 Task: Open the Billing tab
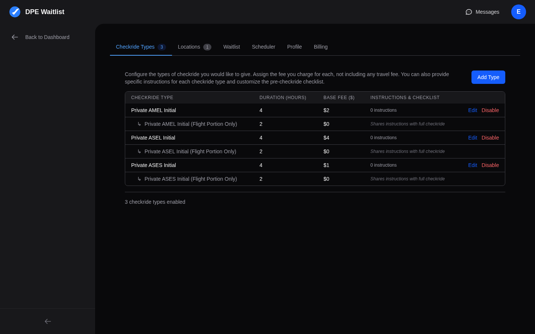click(x=321, y=47)
